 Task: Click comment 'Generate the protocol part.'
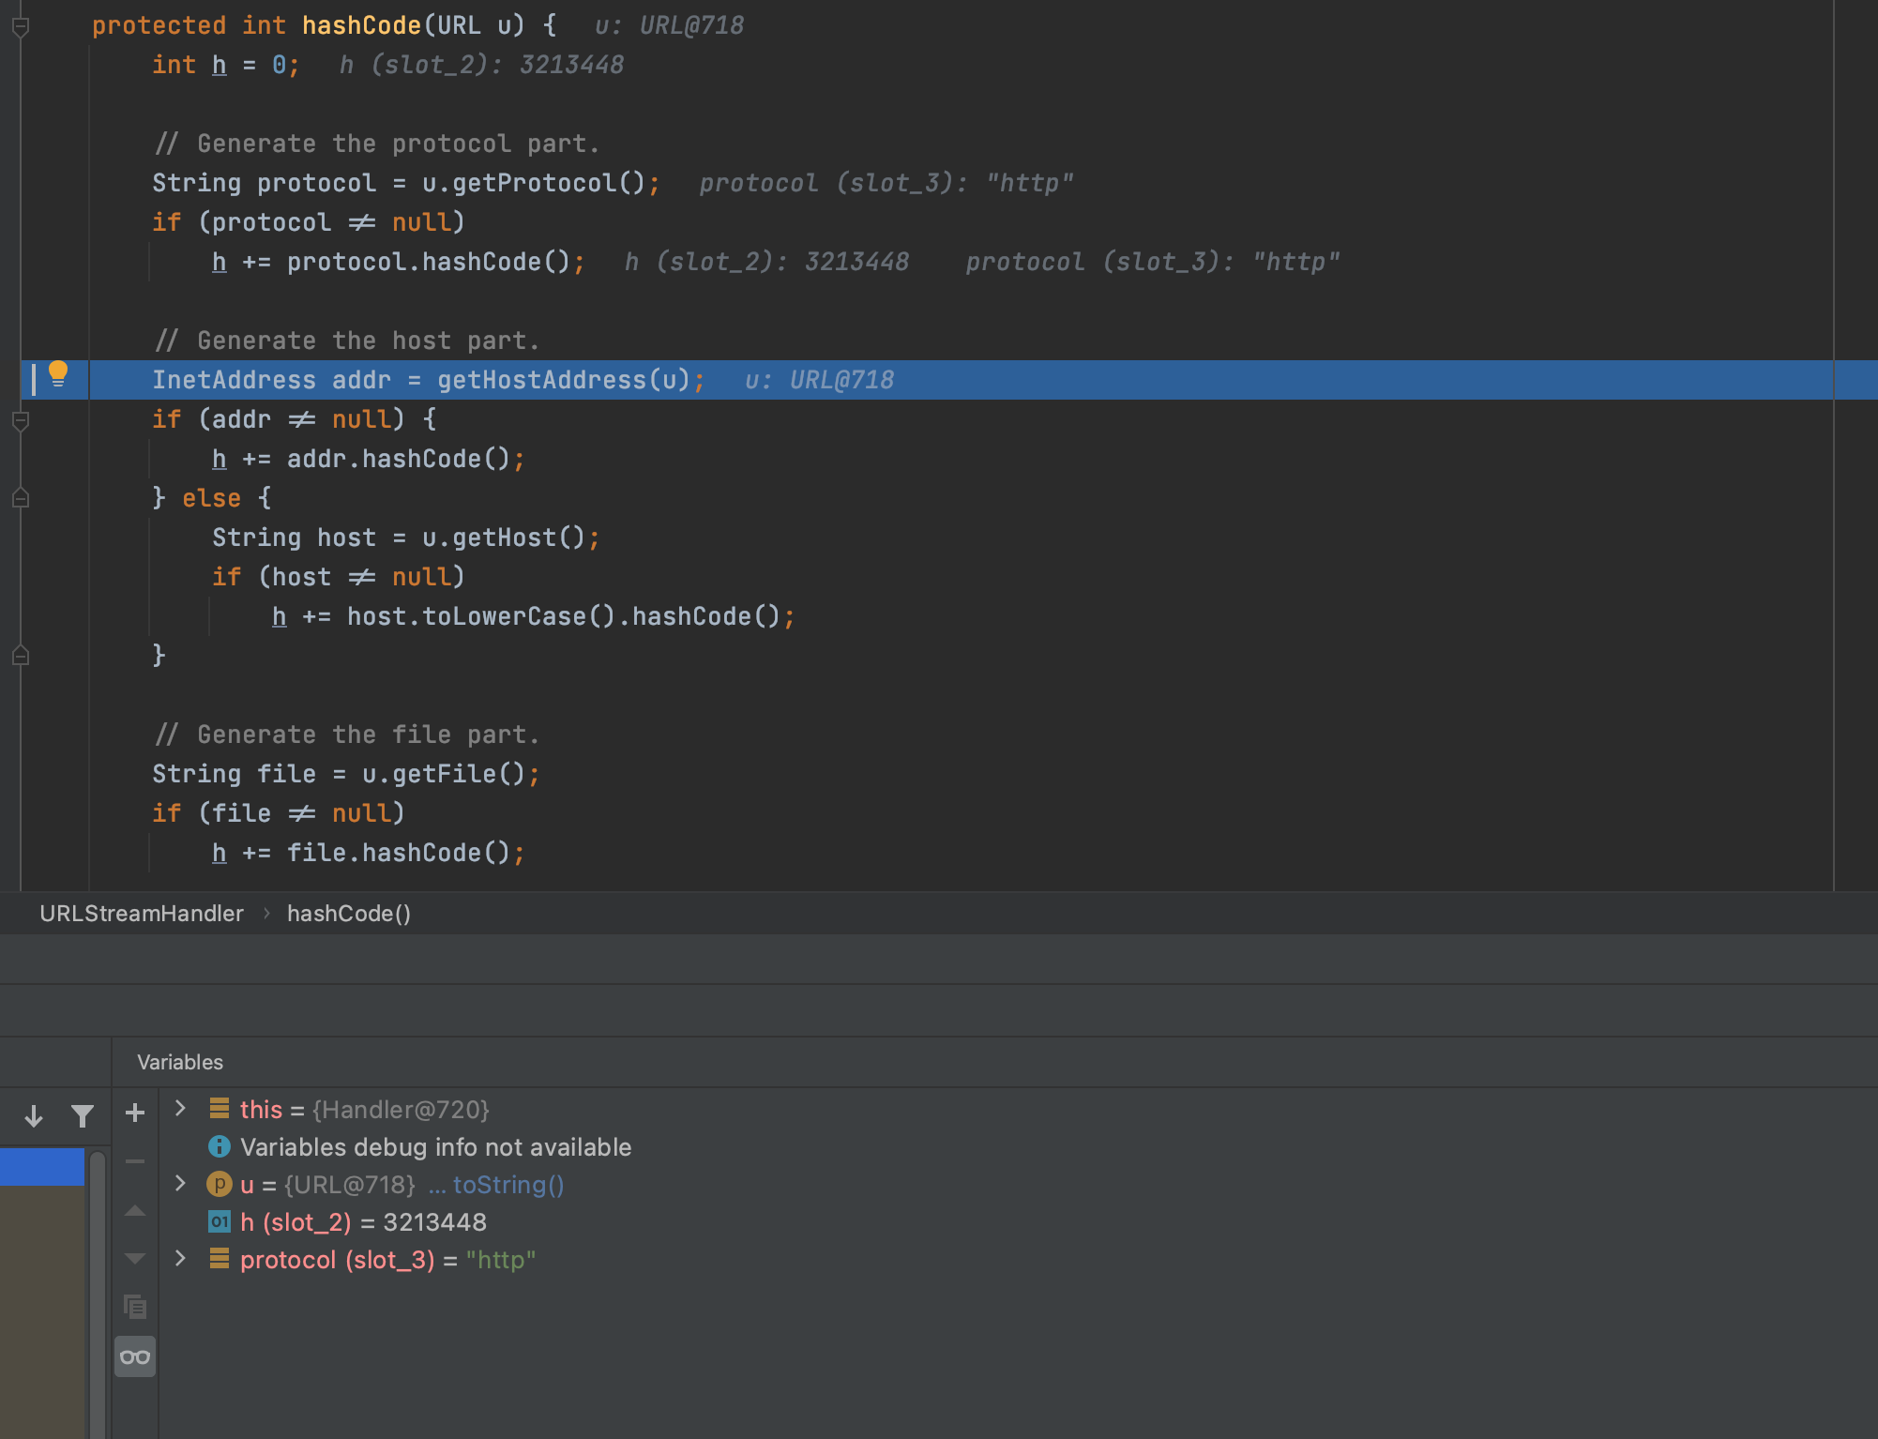(x=377, y=144)
